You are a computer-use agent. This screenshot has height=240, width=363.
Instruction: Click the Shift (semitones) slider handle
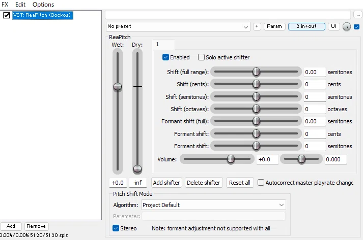pyautogui.click(x=256, y=97)
